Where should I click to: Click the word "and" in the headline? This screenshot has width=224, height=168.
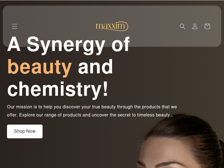[x=95, y=67]
